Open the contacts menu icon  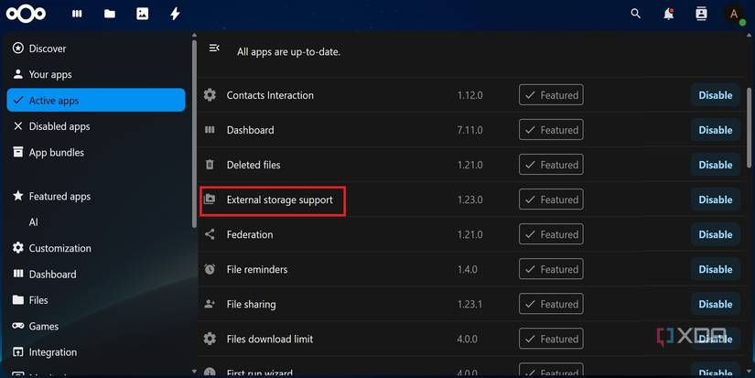(701, 14)
